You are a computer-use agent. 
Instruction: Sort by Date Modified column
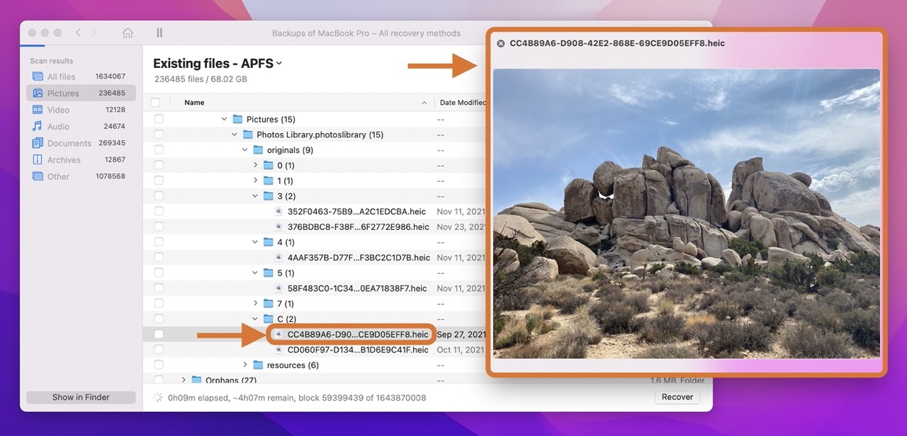(462, 103)
